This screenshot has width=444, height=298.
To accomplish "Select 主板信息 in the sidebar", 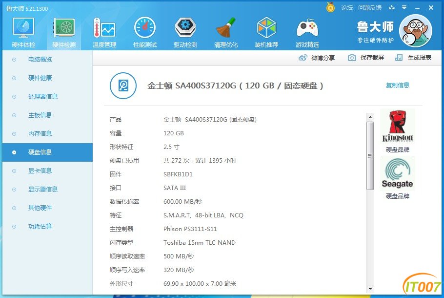I will click(40, 115).
